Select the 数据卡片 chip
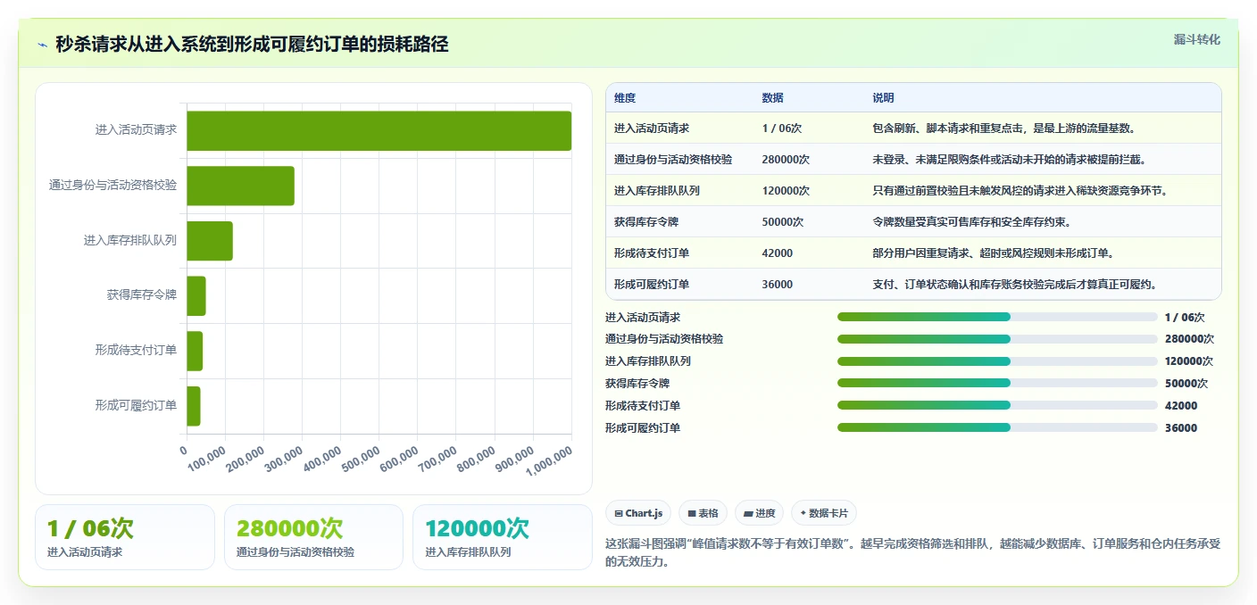Image resolution: width=1257 pixels, height=605 pixels. point(824,513)
